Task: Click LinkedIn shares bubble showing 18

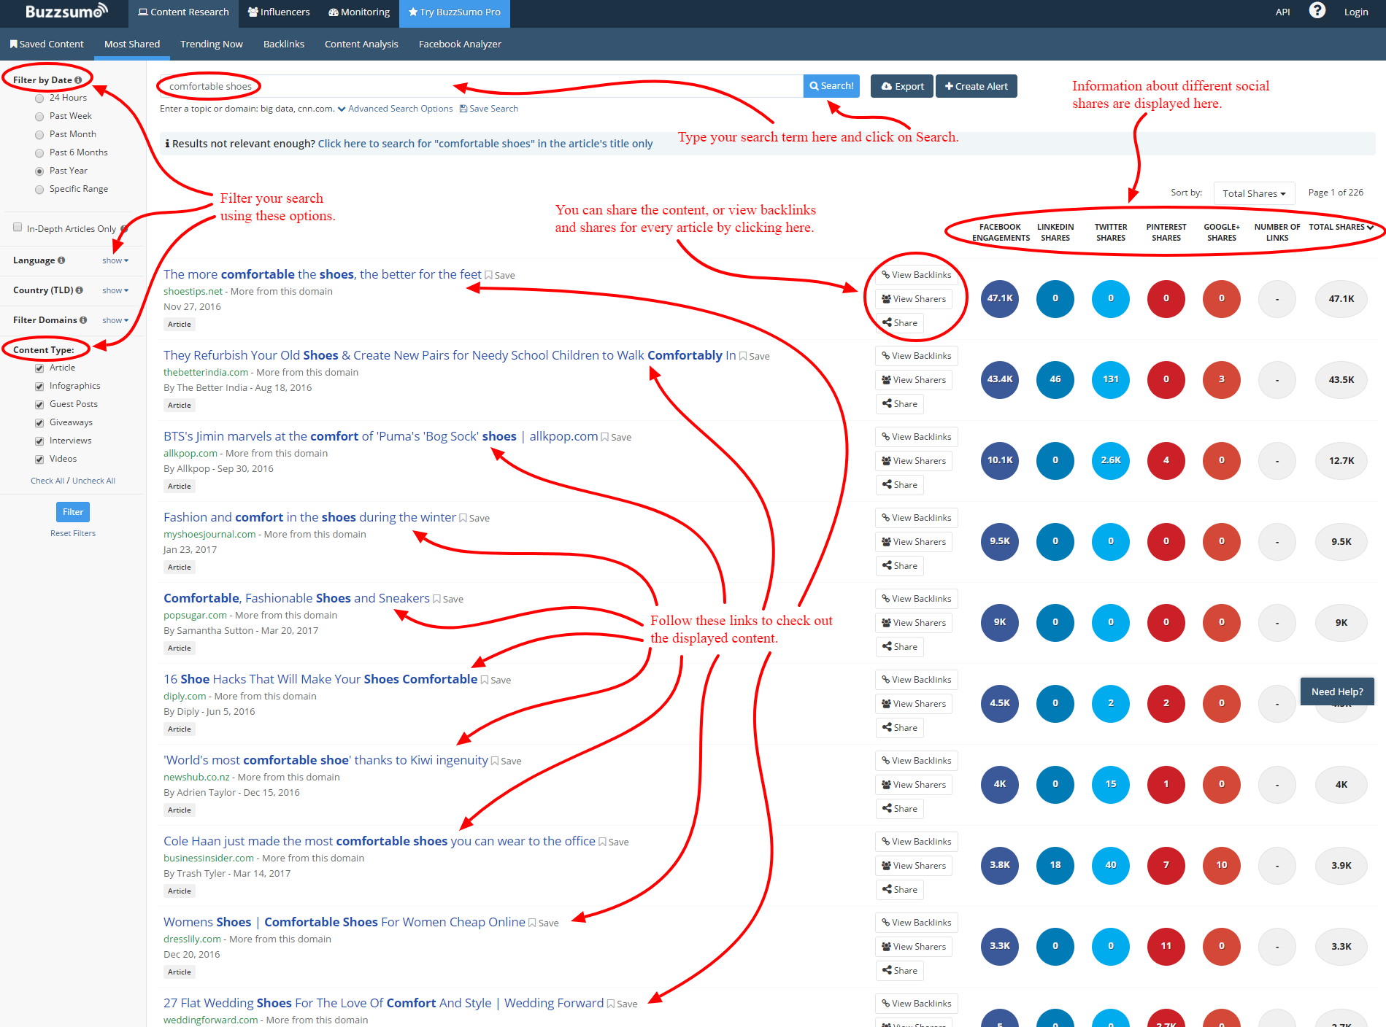Action: point(1055,865)
